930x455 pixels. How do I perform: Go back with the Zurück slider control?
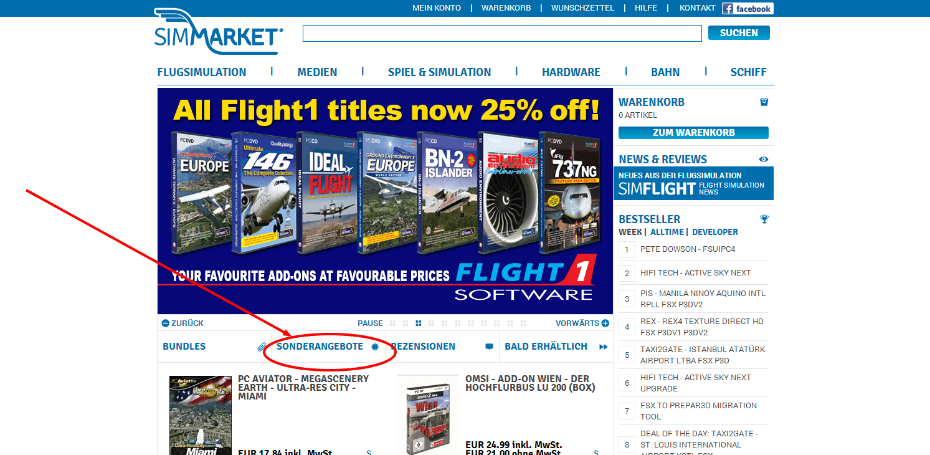(183, 323)
